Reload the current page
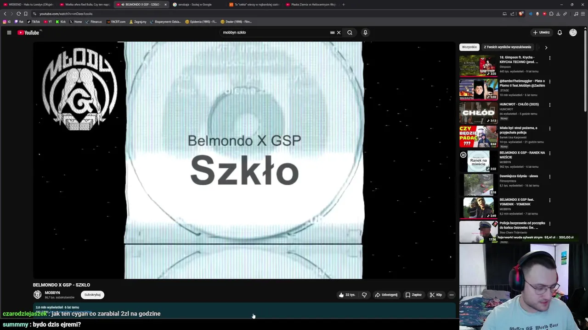 (18, 14)
